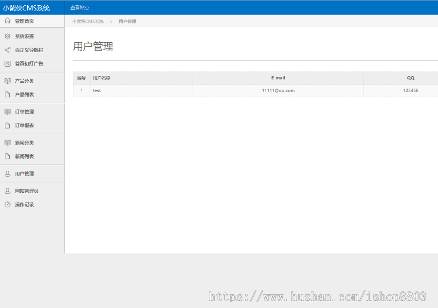Click the QQ column header
The height and width of the screenshot is (308, 438).
pyautogui.click(x=410, y=78)
